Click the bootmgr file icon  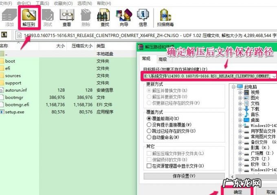(x=2, y=97)
